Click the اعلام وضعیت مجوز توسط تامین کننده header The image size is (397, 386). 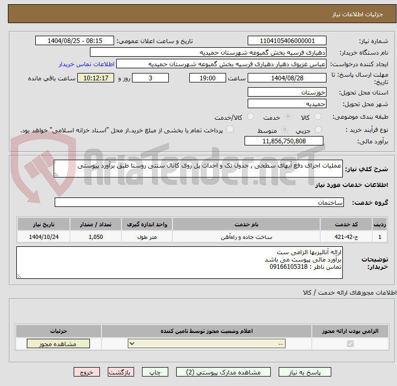tap(207, 331)
